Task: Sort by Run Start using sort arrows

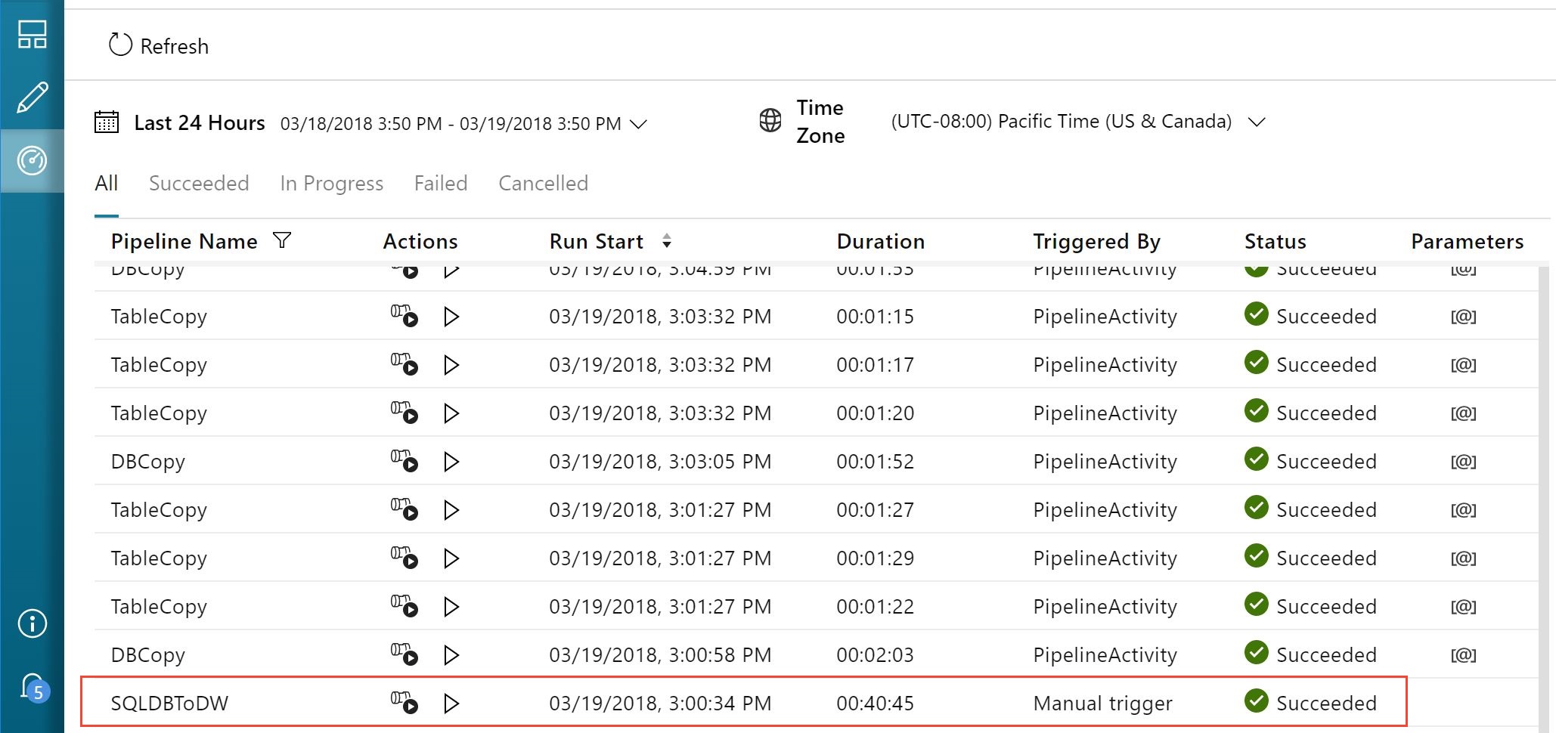Action: (x=666, y=240)
